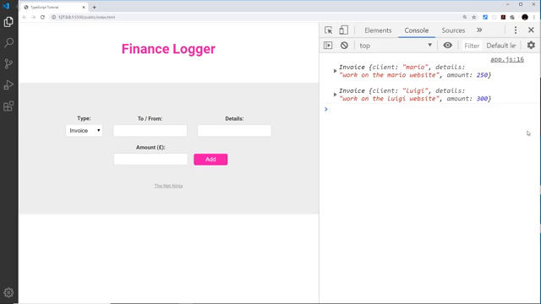
Task: Open the Type Invoice dropdown
Action: pos(85,131)
